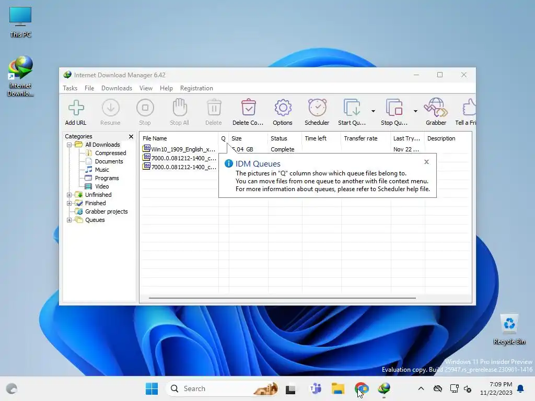Expand the Finished tree node
This screenshot has height=401, width=535.
pyautogui.click(x=69, y=203)
